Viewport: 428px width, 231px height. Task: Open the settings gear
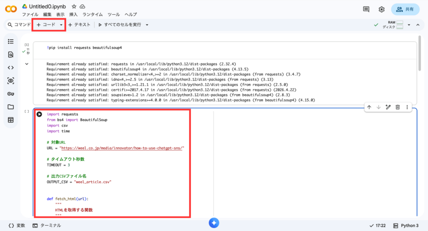click(x=381, y=9)
